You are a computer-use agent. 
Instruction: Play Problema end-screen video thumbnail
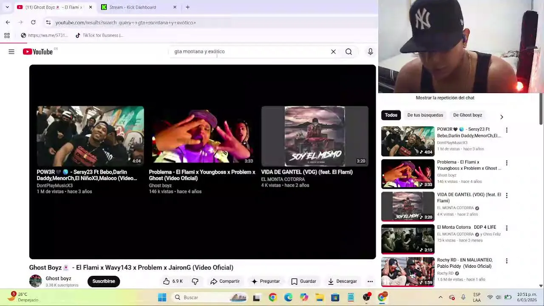click(x=202, y=136)
